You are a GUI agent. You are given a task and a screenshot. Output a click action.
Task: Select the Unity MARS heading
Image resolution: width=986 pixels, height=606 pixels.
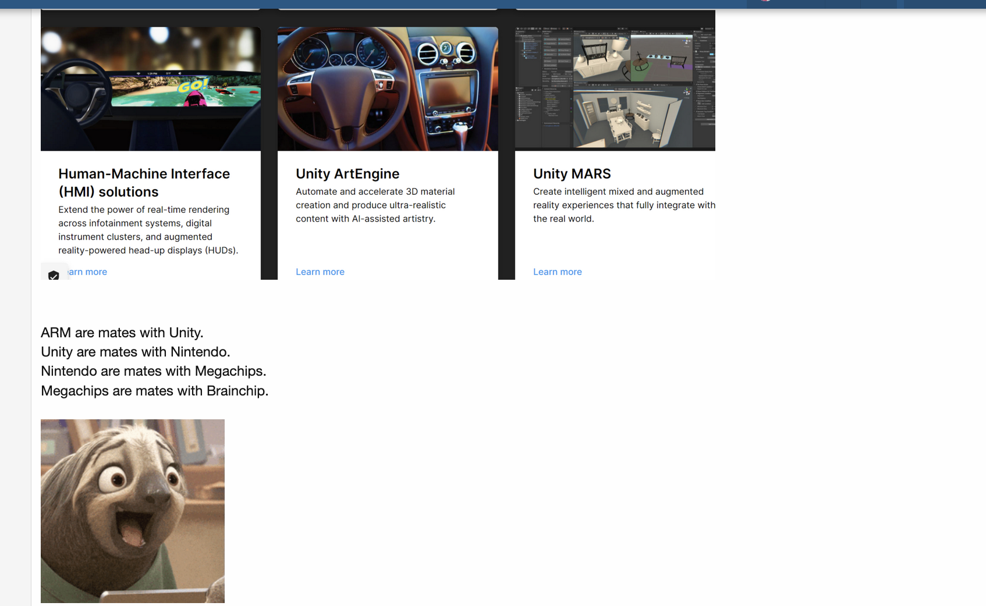tap(572, 174)
